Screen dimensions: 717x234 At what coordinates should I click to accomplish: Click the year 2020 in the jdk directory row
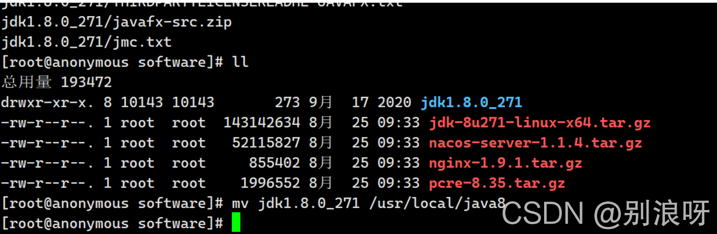394,103
